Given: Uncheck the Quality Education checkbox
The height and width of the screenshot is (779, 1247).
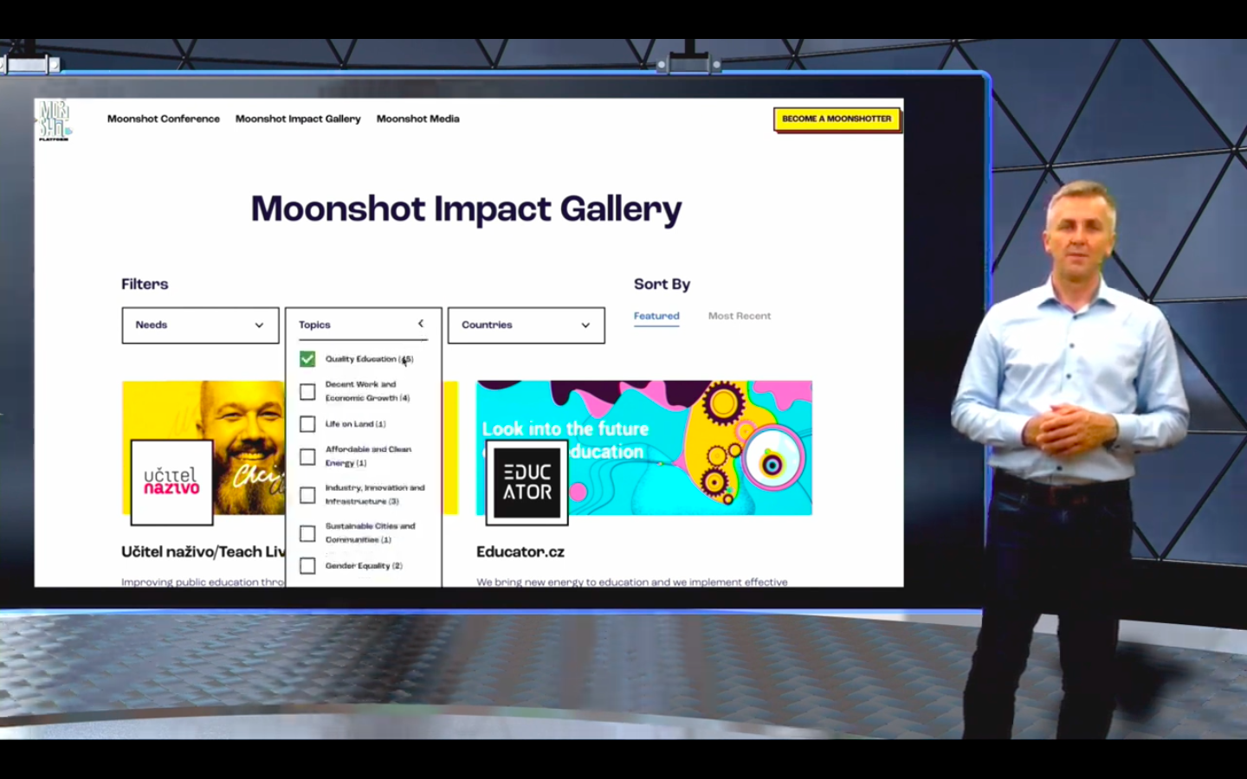Looking at the screenshot, I should click(307, 358).
